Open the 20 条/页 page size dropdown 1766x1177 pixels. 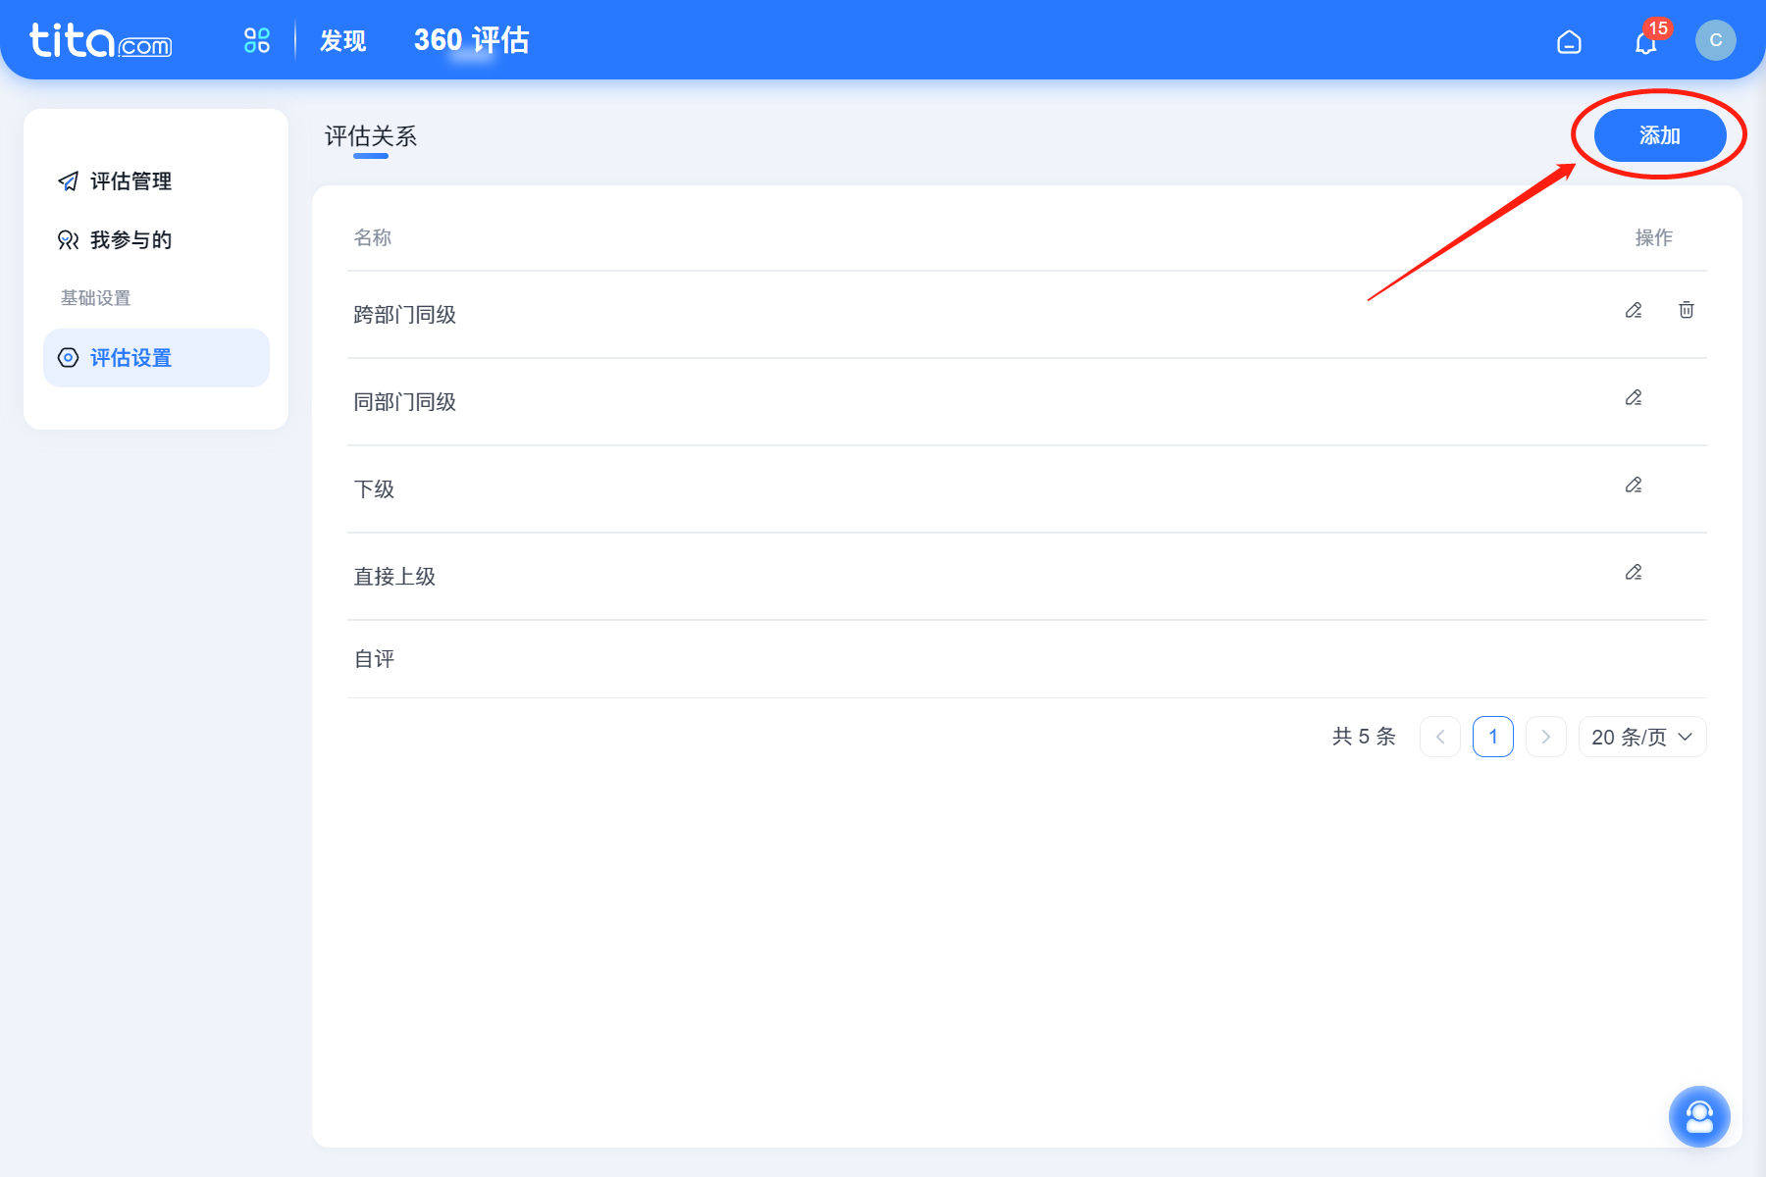pos(1642,737)
